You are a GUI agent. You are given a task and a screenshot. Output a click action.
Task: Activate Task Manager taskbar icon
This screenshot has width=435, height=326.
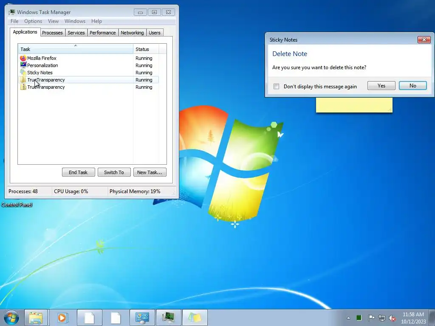tap(168, 318)
